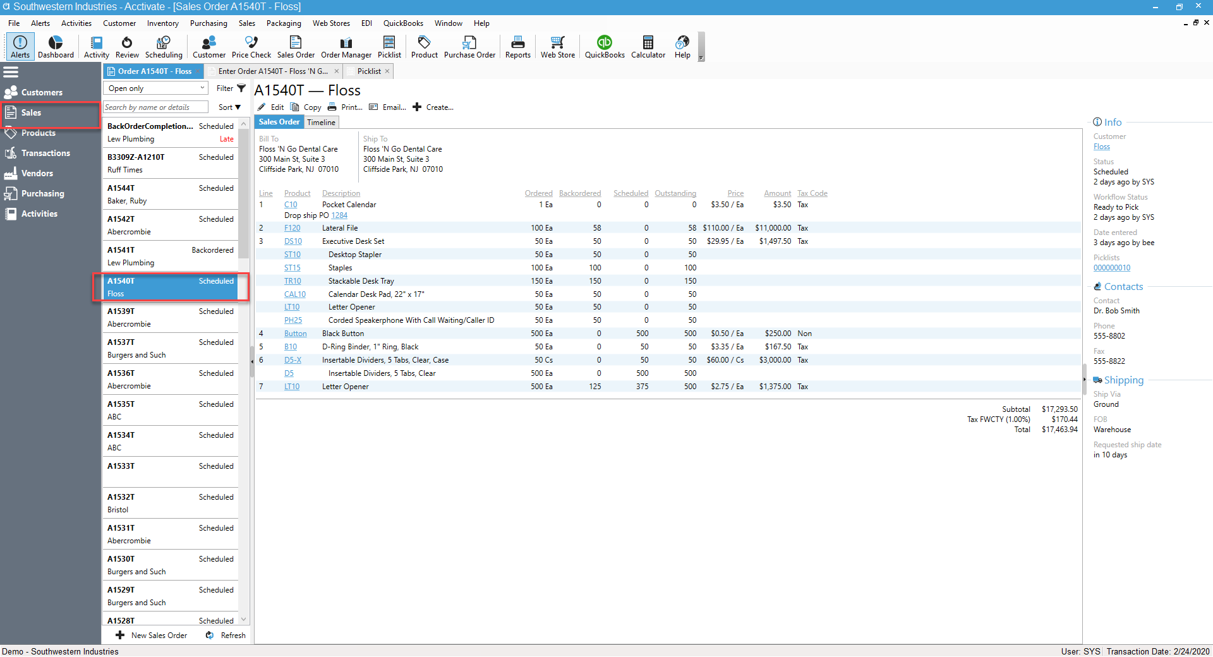Open Order Manager from the toolbar
This screenshot has height=657, width=1213.
pos(346,47)
